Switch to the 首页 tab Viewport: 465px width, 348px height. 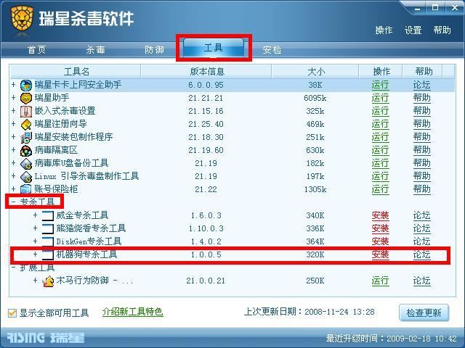37,49
